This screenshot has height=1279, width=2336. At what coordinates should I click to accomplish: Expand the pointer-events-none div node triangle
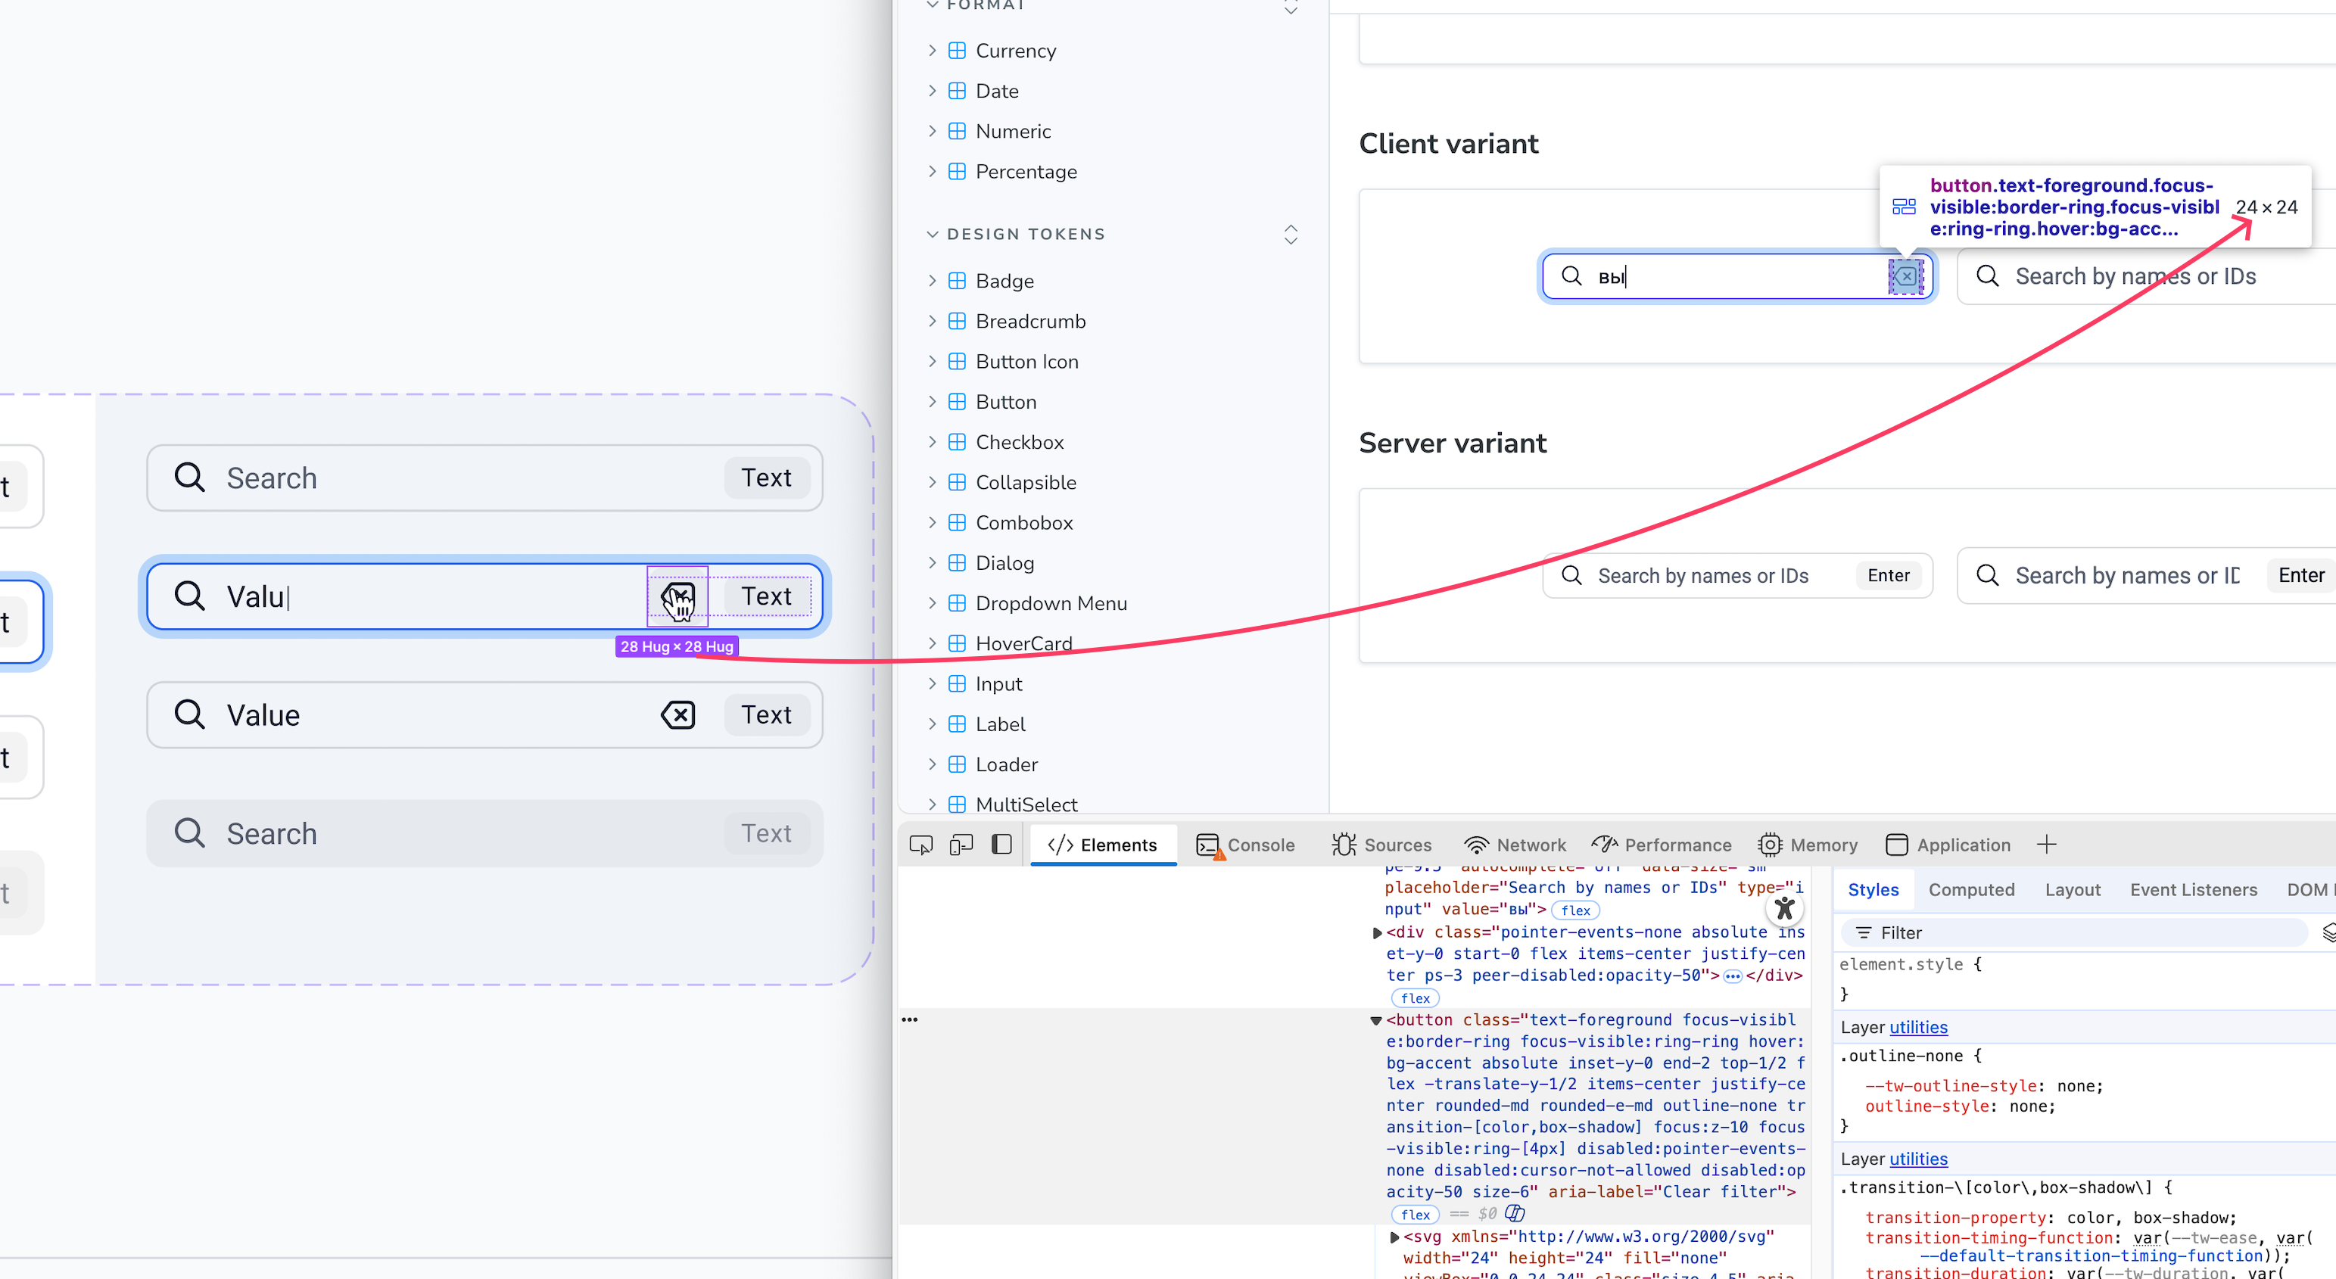point(1378,932)
